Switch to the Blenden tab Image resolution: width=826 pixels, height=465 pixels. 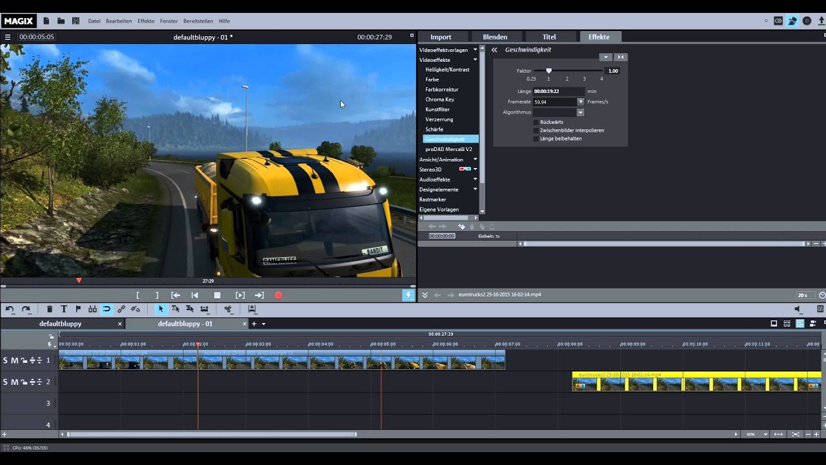(495, 37)
